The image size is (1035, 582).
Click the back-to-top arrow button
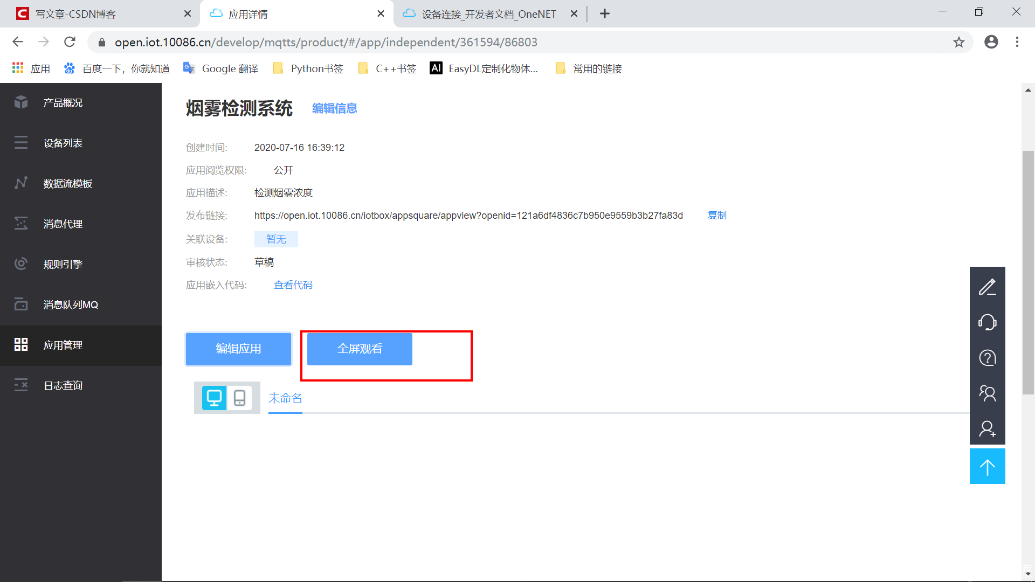pyautogui.click(x=987, y=467)
